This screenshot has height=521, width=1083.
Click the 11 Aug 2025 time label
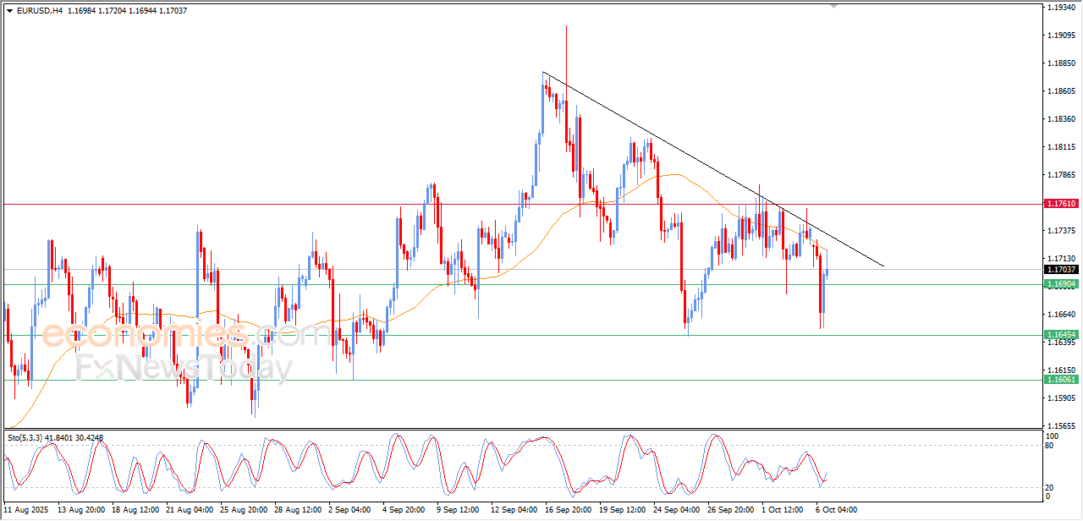(28, 510)
